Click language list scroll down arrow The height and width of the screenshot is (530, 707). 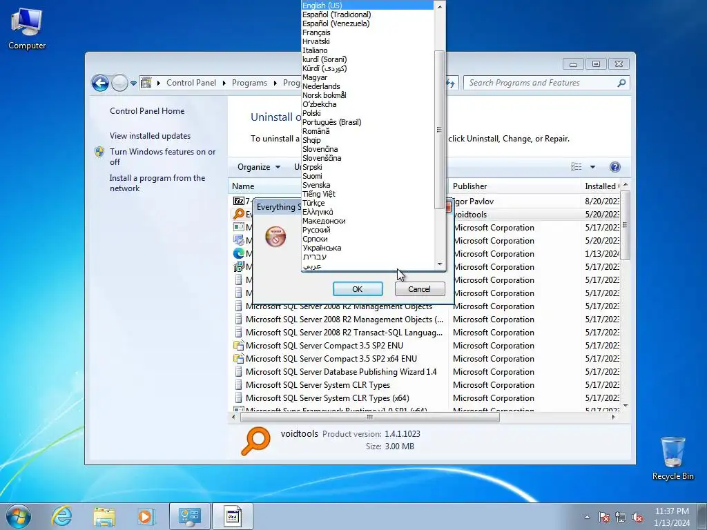pos(440,264)
